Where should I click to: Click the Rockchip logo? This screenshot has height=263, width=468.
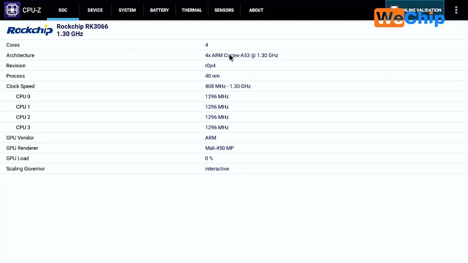30,30
